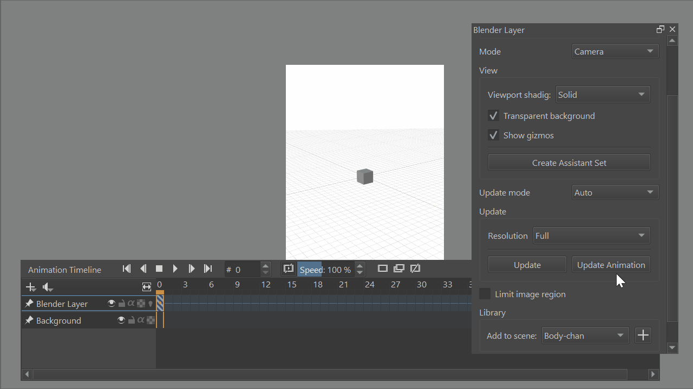This screenshot has height=389, width=693.
Task: Open Add to scene dropdown showing Body-chan
Action: (585, 336)
